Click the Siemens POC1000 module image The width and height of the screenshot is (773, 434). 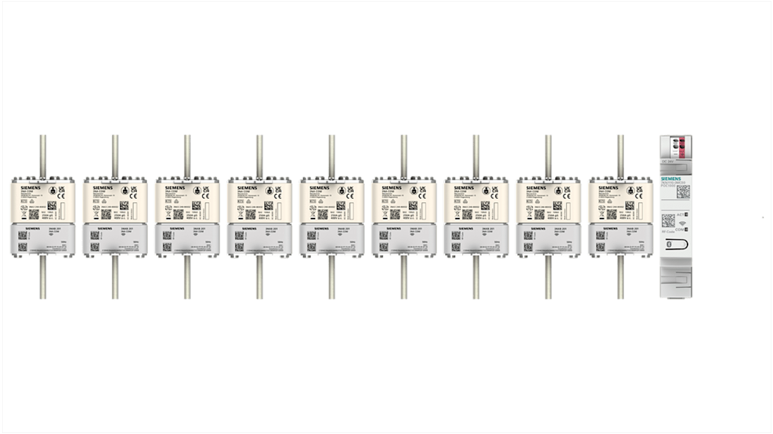676,216
